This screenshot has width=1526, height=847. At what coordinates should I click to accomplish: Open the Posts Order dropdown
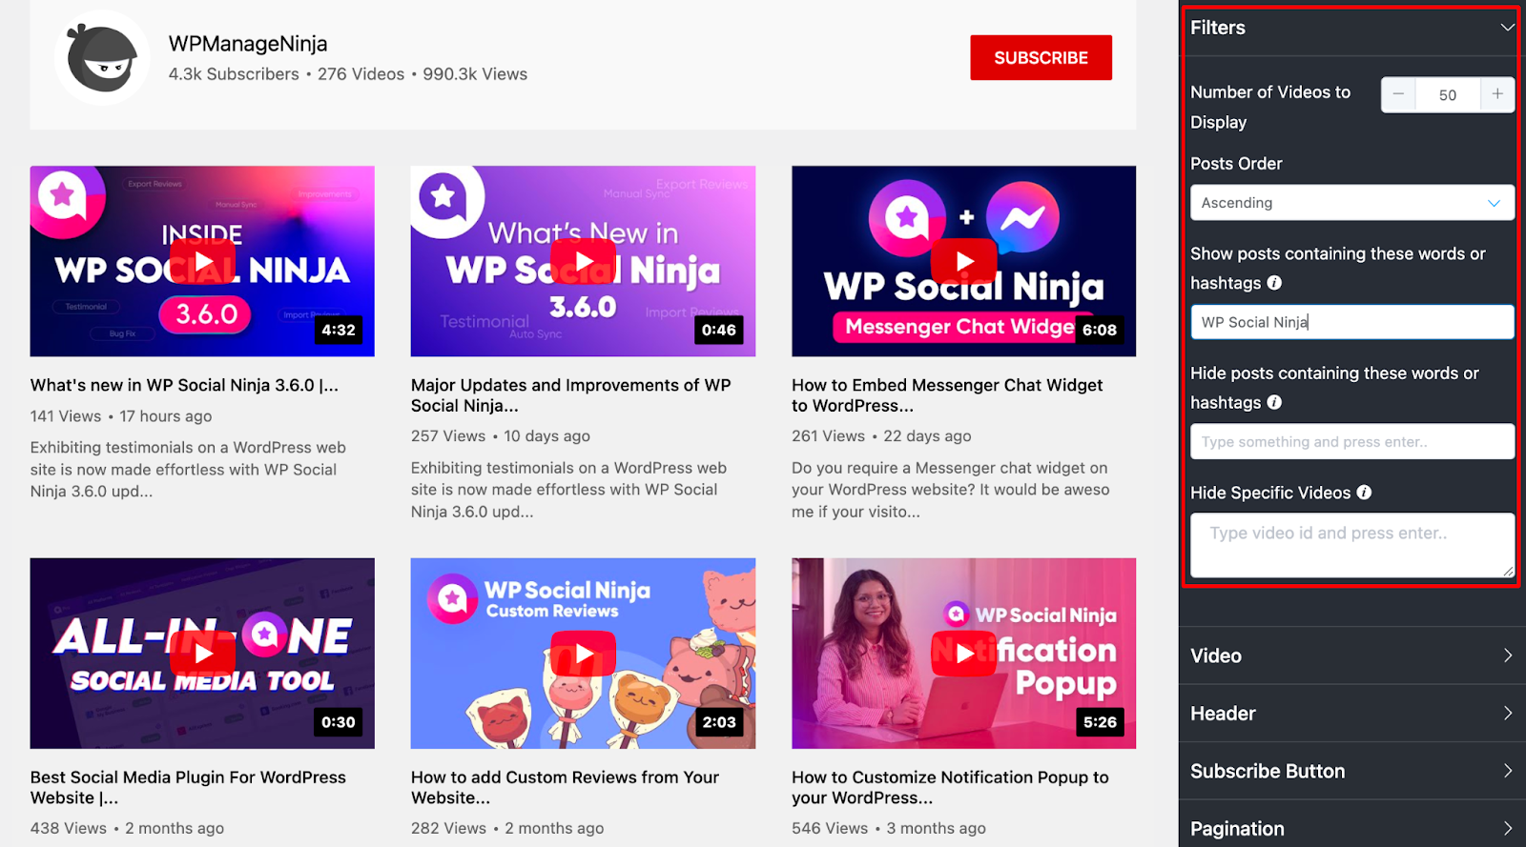[1352, 203]
